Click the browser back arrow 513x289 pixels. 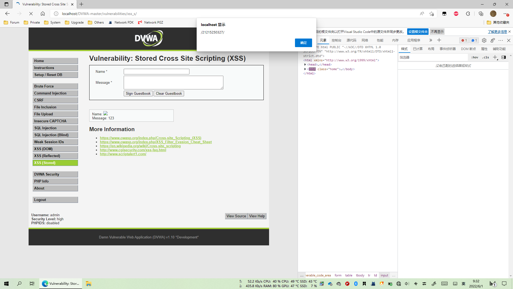coord(7,14)
